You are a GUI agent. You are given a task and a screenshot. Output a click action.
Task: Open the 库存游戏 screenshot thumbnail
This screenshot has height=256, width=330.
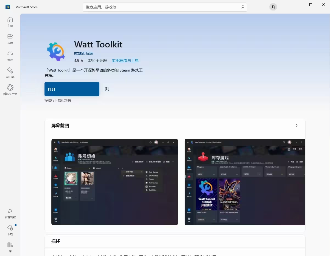(245, 182)
